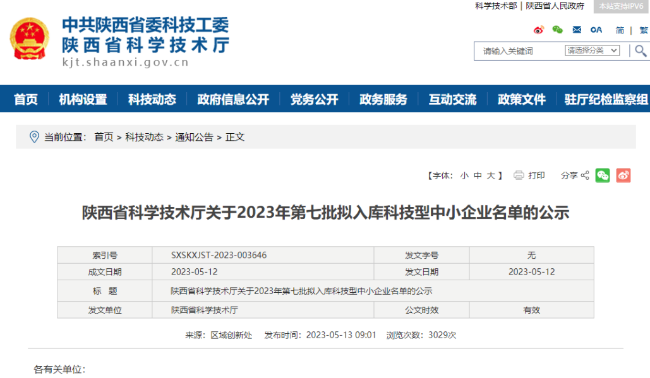
Task: Click the envelope mail icon
Action: click(577, 30)
